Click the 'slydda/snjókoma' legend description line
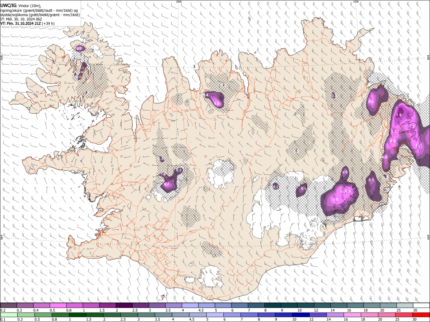Viewport: 430px width, 322px height. tap(40, 15)
